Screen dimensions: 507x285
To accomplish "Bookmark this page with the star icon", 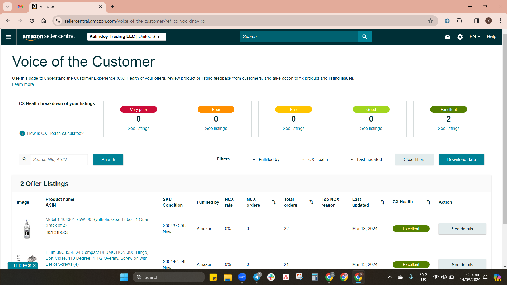I will click(x=430, y=21).
